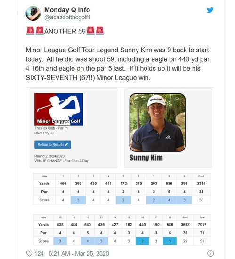Viewport: 235px width, 259px height.
Task: Click the total score 59 cell
Action: point(202,241)
